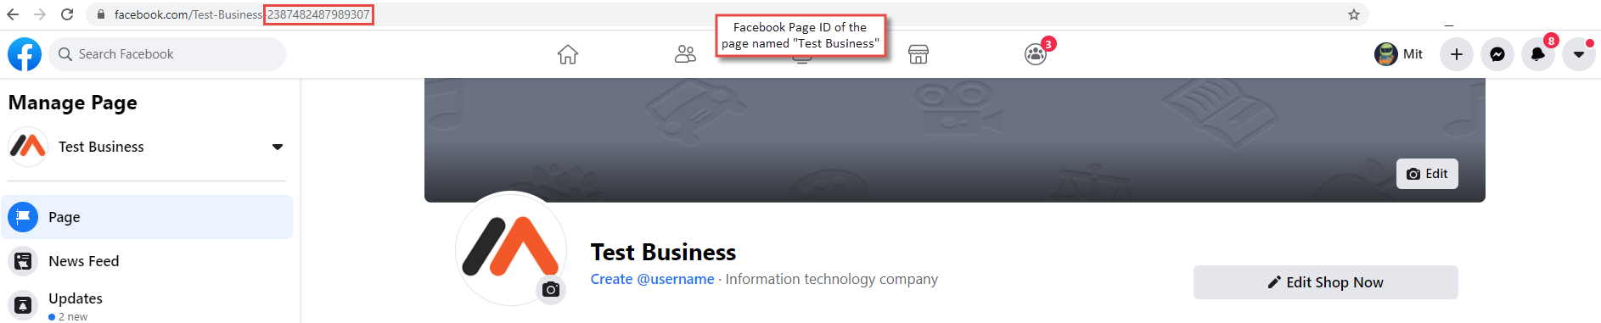Open the Mit profile shortcut

(1399, 54)
